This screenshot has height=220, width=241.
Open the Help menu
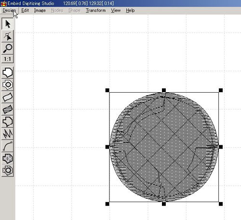pos(130,11)
